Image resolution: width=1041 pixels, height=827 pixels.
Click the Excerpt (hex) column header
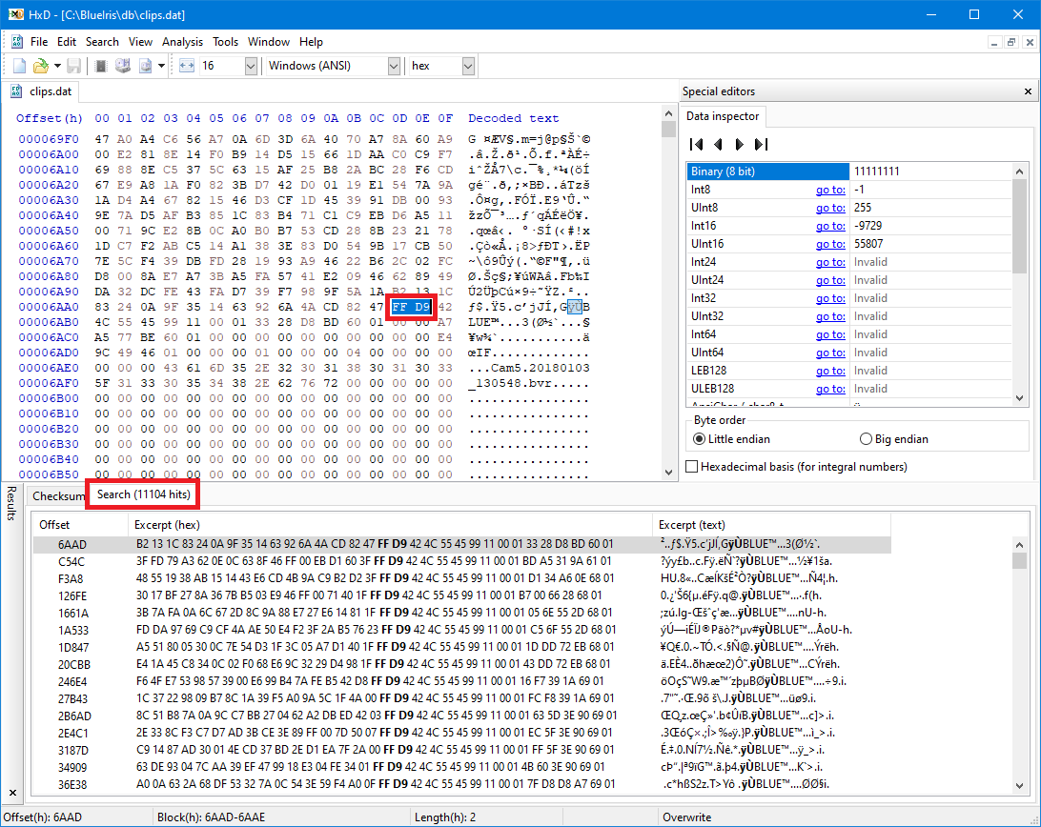point(391,525)
